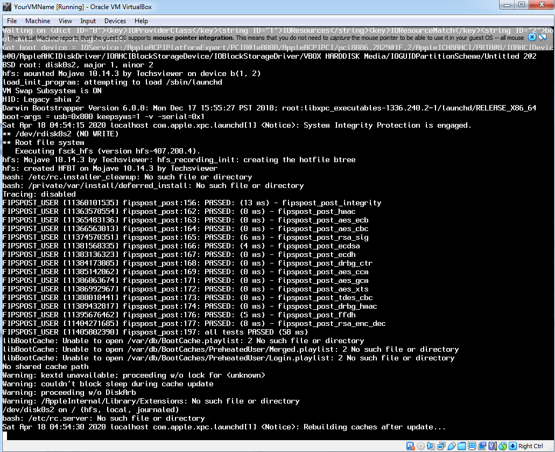Maximize the VirtualBox VM window

[522, 5]
